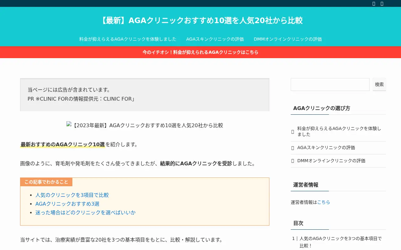401x250 pixels.
Task: Click the text PR ※CLINIC FORの情報提供元：CLINIC FOR」
Action: click(81, 99)
